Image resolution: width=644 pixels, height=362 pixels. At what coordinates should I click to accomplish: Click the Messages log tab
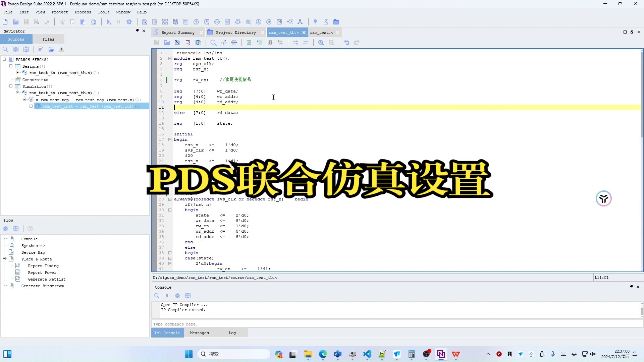pos(198,333)
